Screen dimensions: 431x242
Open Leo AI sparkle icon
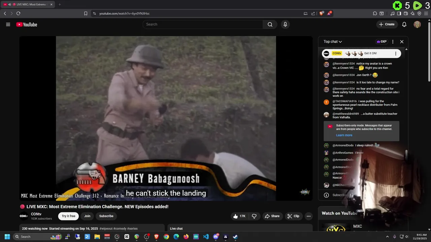412,13
